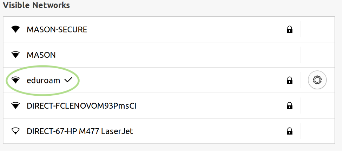Click the DIRECT-67-HP M477 LaserJet signal icon

15,131
